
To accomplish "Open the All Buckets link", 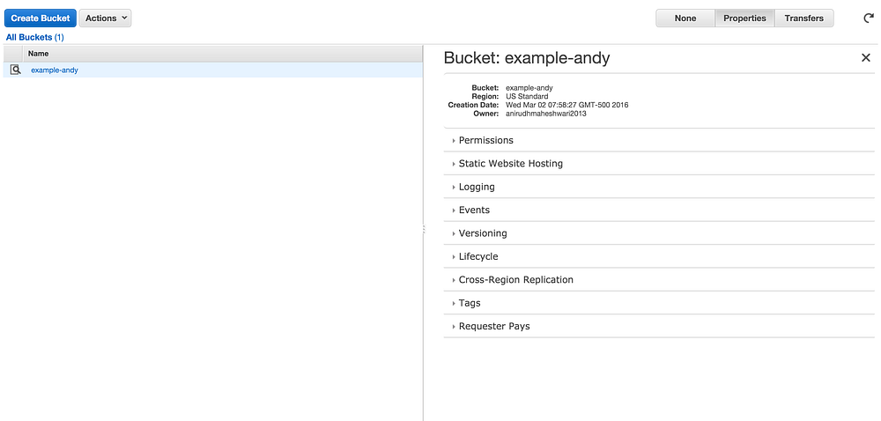I will point(35,38).
